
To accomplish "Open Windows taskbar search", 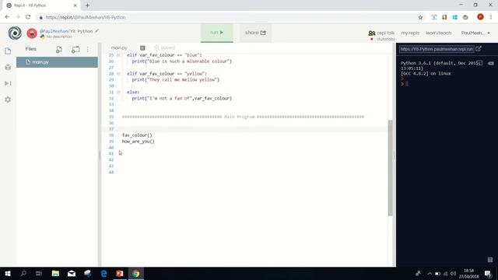I will click(x=23, y=274).
